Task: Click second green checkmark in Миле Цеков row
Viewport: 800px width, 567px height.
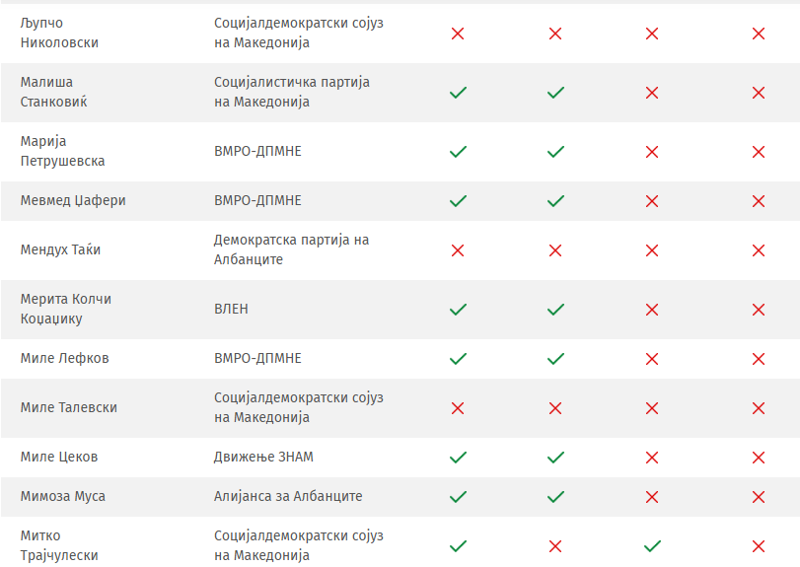Action: click(555, 458)
